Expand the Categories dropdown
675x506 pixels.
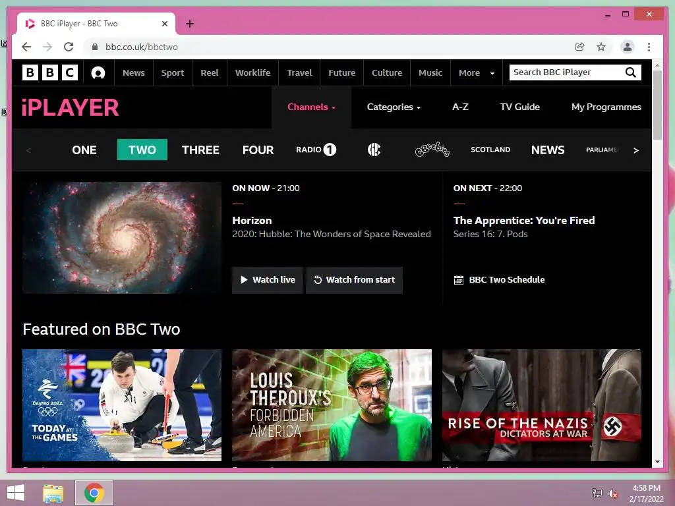tap(394, 107)
